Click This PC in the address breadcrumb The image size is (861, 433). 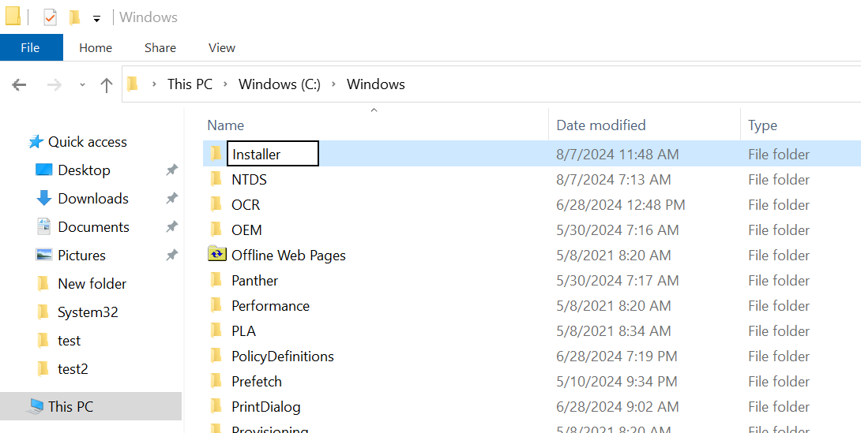190,84
